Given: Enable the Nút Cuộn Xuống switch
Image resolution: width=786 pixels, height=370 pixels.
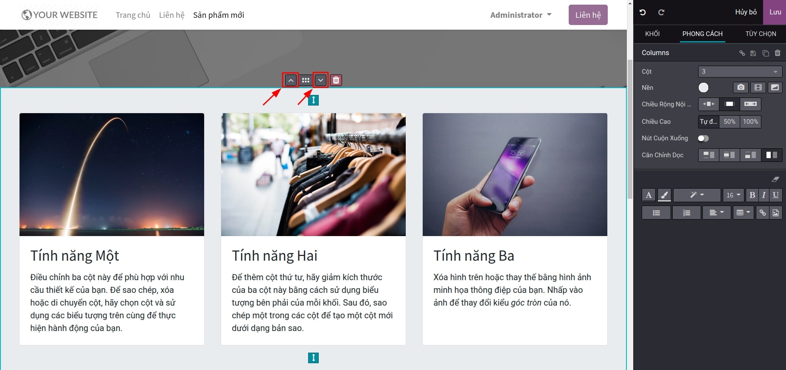Looking at the screenshot, I should coord(703,139).
